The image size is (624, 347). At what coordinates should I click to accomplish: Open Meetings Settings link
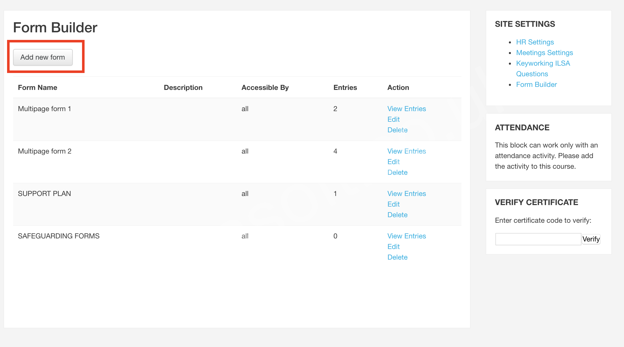coord(544,53)
